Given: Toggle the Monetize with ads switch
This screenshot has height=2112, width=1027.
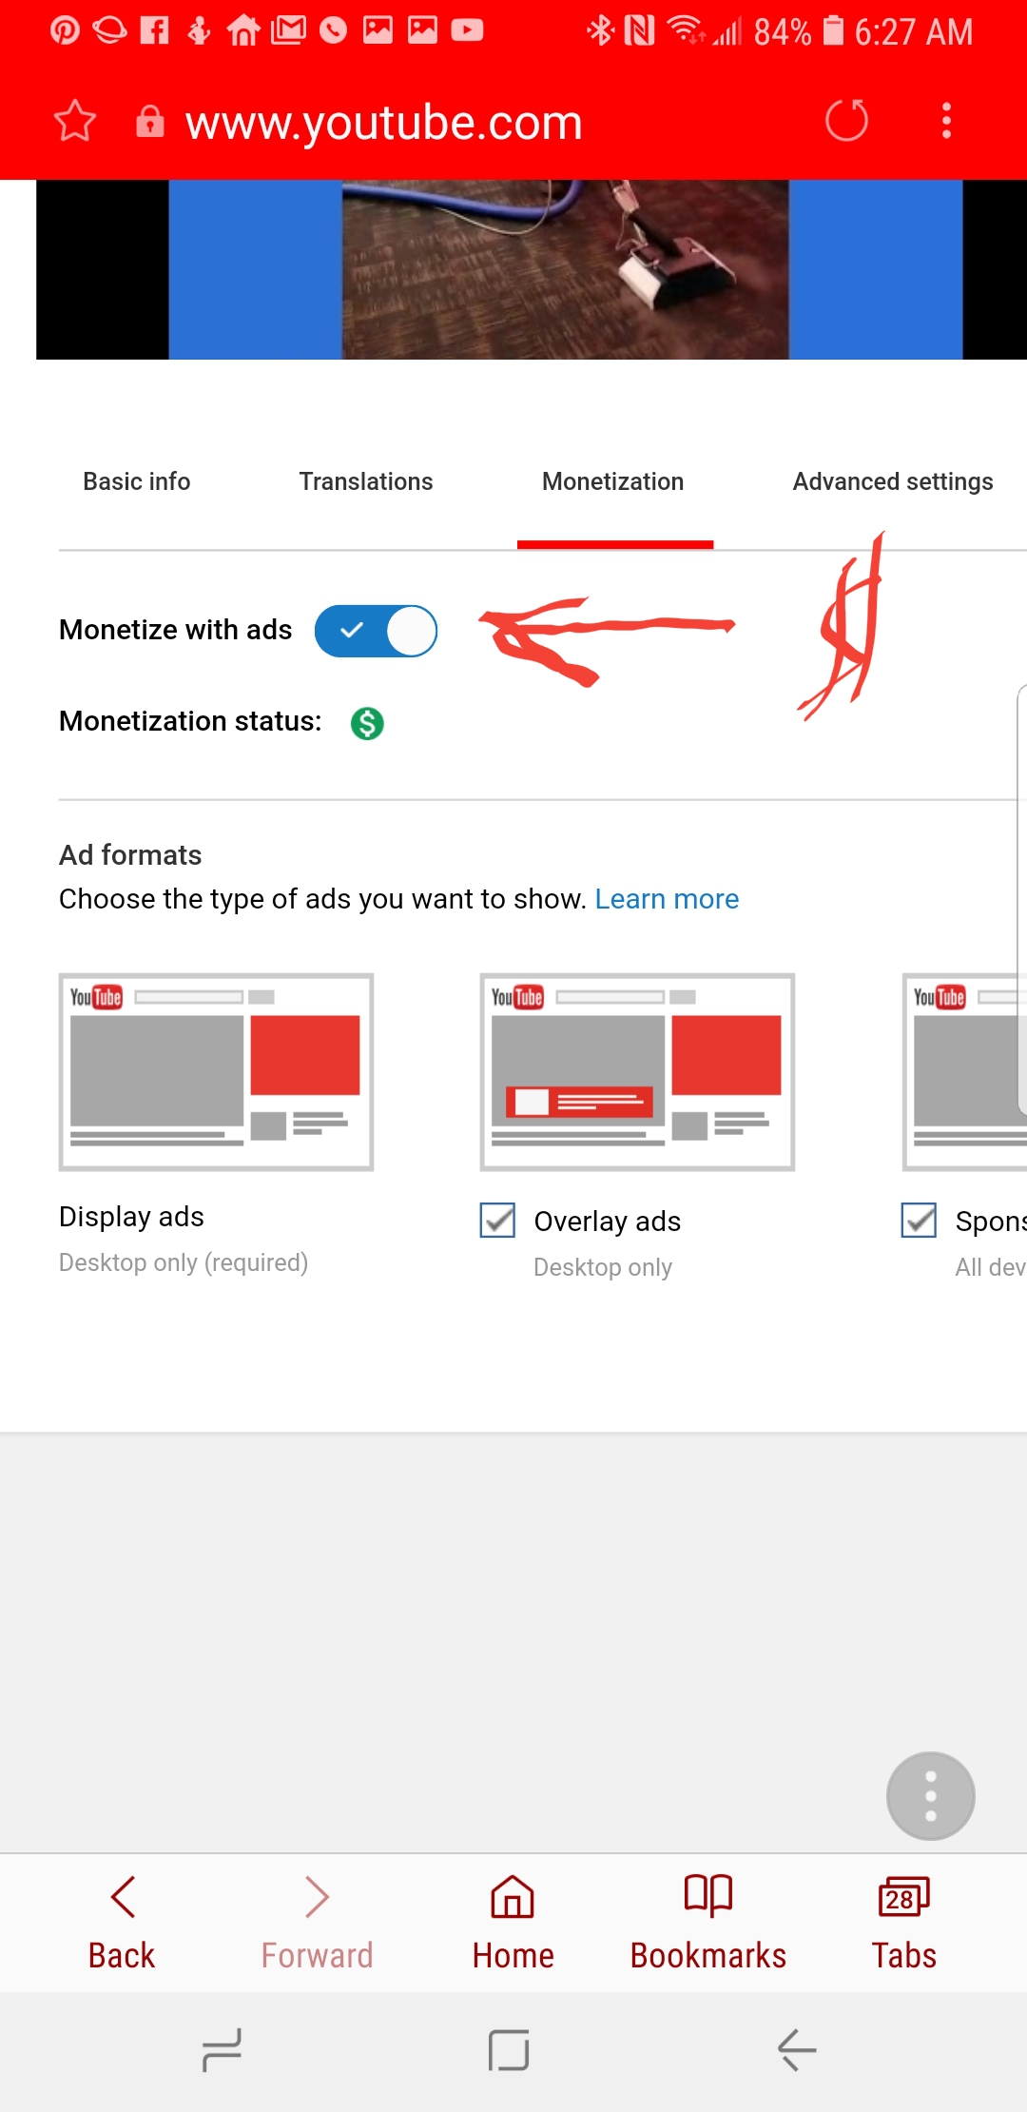Looking at the screenshot, I should (376, 631).
